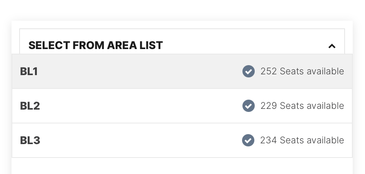Click "234 Seats available" text
The image size is (365, 174).
coord(302,140)
